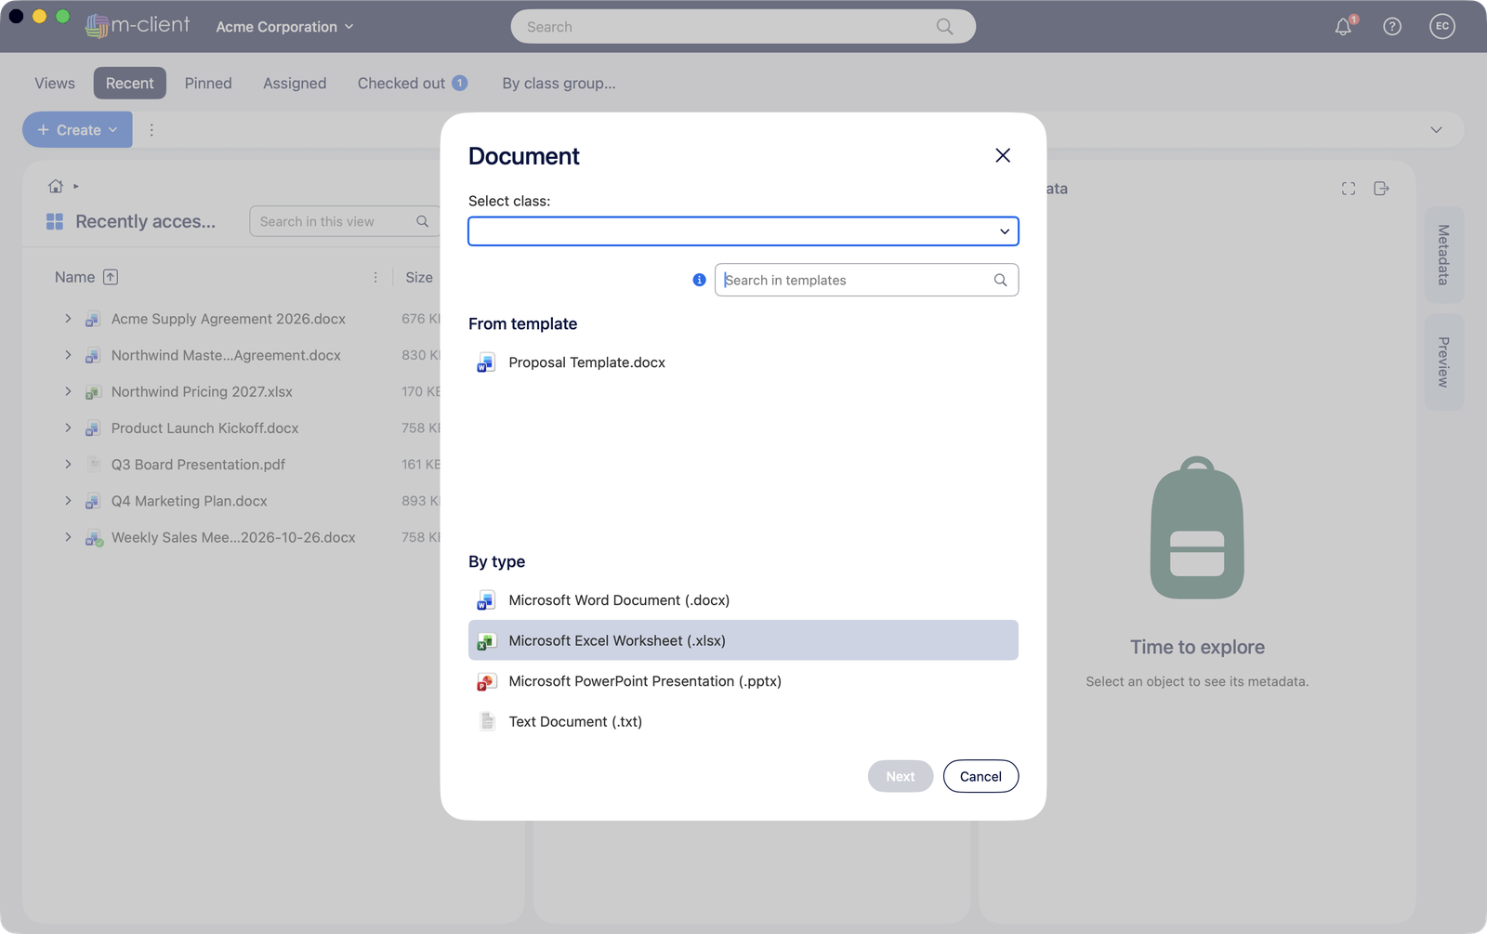
Task: Select the Recent tab
Action: (130, 84)
